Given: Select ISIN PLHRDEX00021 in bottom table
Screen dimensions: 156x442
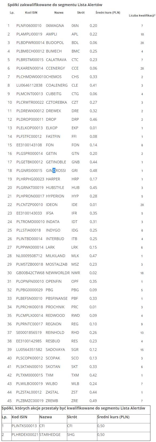Looking at the screenshot, I should coord(25,435).
